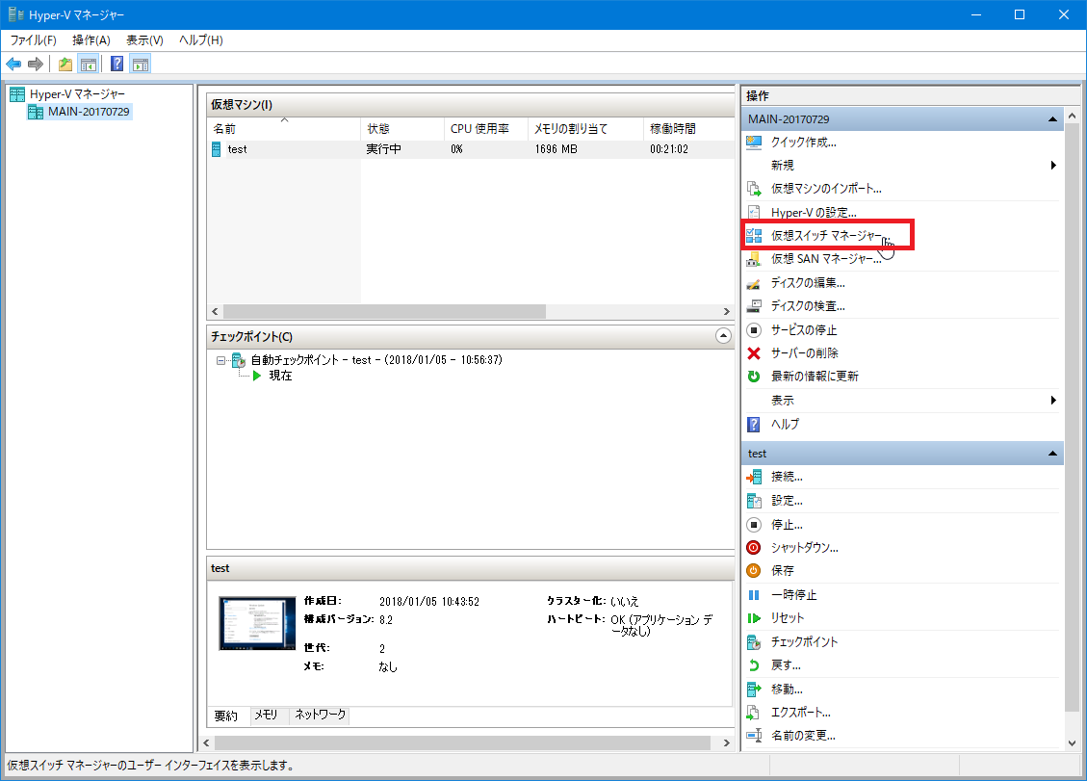The height and width of the screenshot is (781, 1087).
Task: Click the blue help toolbar icon
Action: (x=117, y=65)
